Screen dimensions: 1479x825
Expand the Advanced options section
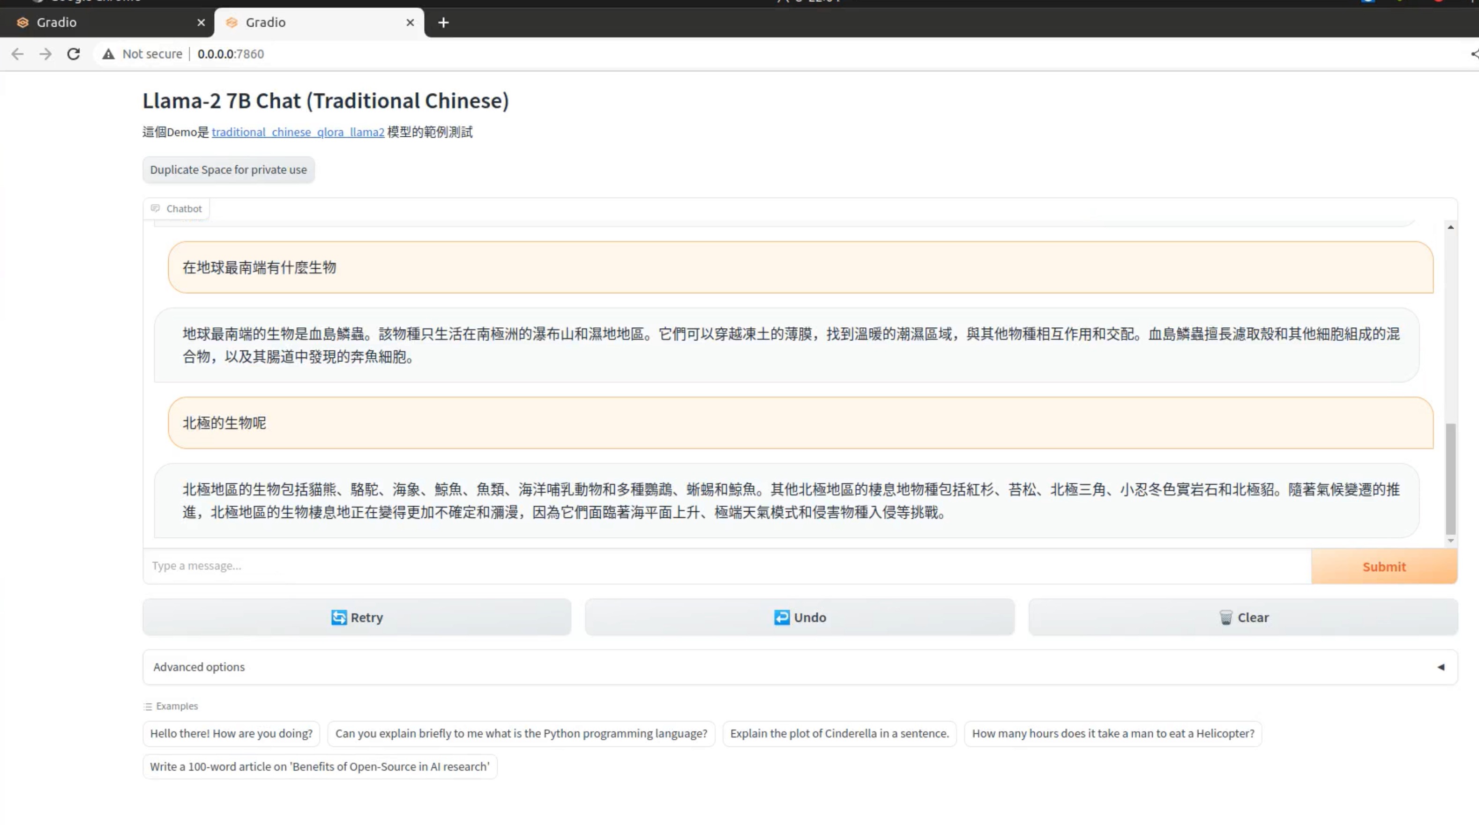tap(199, 667)
